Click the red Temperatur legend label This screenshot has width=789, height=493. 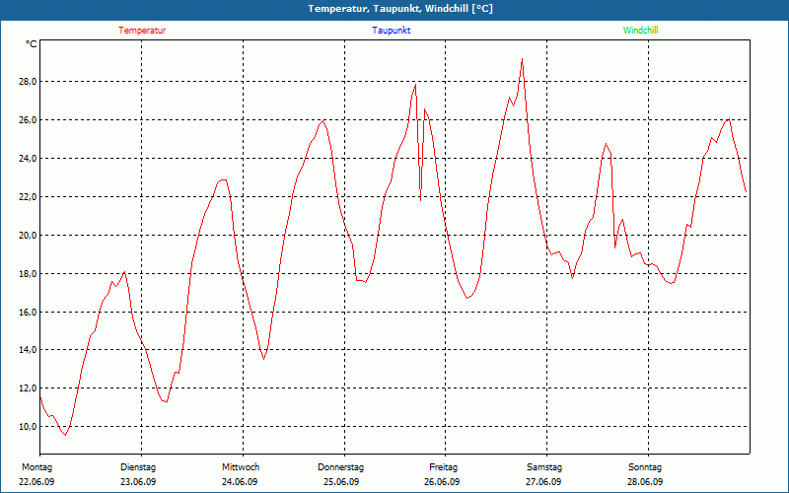point(142,31)
